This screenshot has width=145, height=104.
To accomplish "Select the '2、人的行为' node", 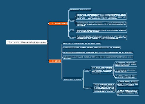I will point(88,88).
